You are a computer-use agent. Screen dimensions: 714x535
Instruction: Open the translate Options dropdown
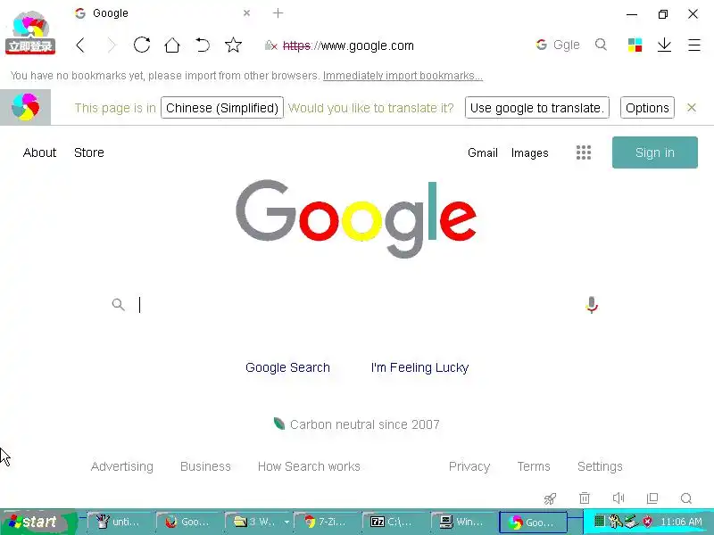[x=647, y=108]
